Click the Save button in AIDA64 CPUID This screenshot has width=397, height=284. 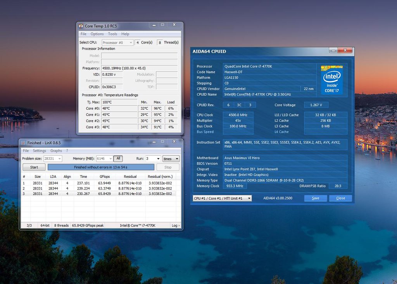tap(316, 198)
